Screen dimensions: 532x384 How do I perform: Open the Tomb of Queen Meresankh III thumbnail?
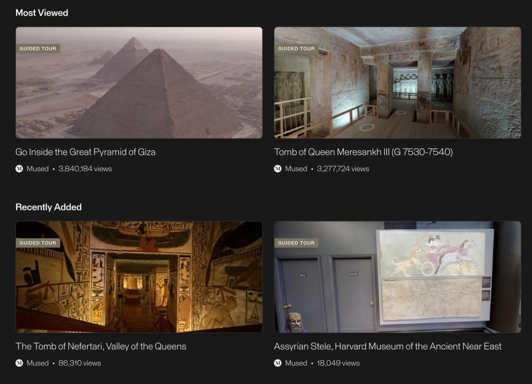(x=397, y=83)
